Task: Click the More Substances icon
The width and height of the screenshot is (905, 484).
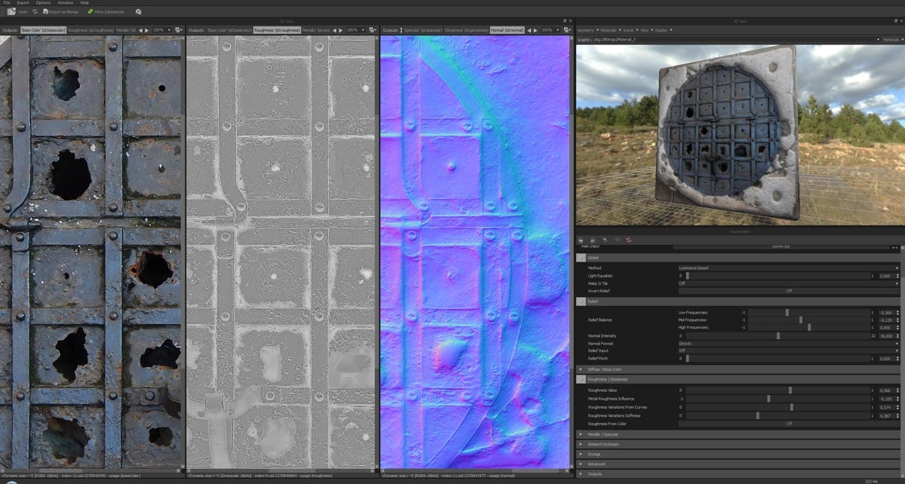Action: pyautogui.click(x=90, y=11)
